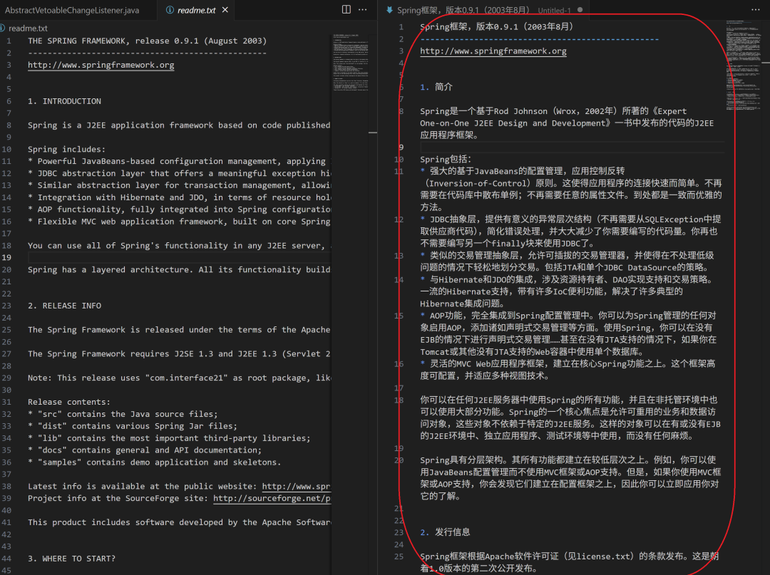Click the info icon in the readme.txt breadcrumb
The height and width of the screenshot is (575, 770).
2,28
